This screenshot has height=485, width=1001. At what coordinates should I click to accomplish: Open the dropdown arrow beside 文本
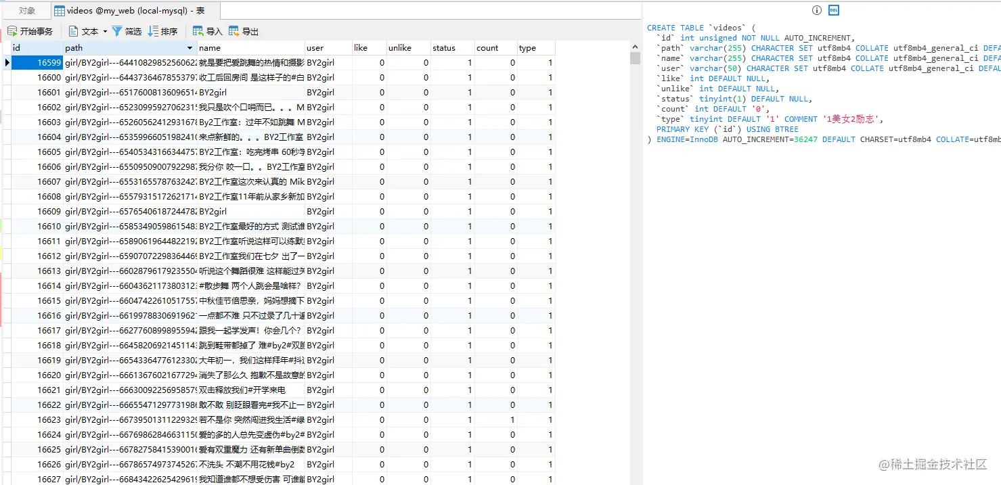105,31
